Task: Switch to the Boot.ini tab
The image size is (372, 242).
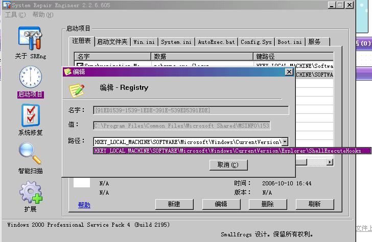Action: [x=290, y=42]
